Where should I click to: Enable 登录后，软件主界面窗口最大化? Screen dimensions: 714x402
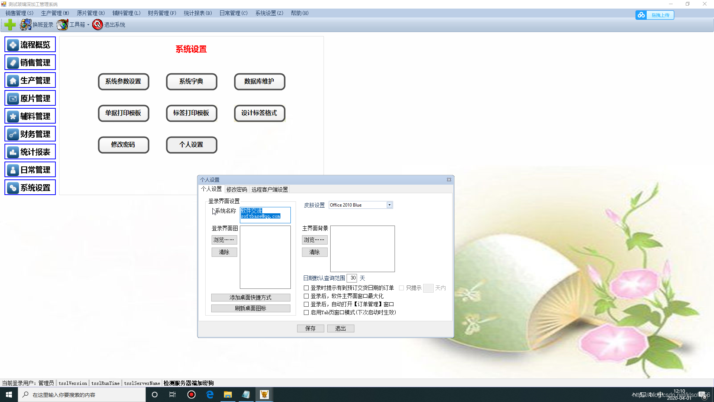point(306,296)
